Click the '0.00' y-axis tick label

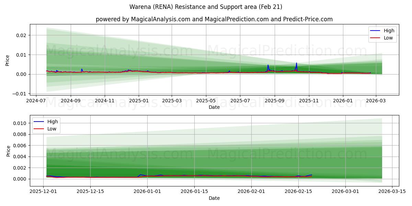click(x=22, y=75)
